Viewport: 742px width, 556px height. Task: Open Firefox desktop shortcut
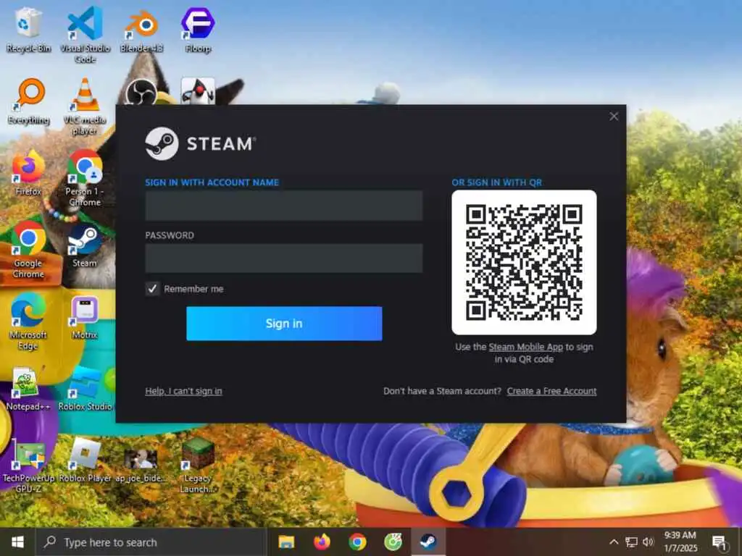point(28,172)
